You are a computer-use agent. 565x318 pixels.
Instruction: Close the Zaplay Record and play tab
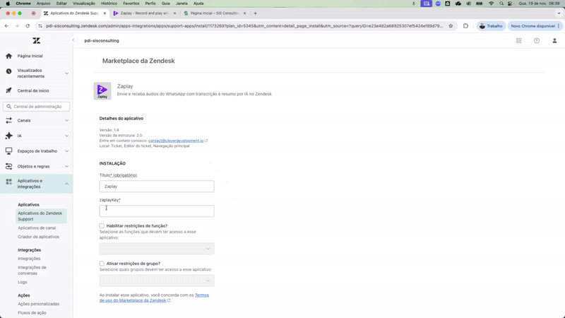click(174, 13)
